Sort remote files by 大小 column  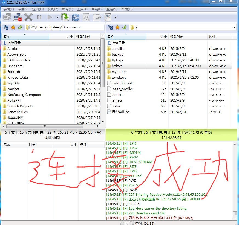[157, 37]
